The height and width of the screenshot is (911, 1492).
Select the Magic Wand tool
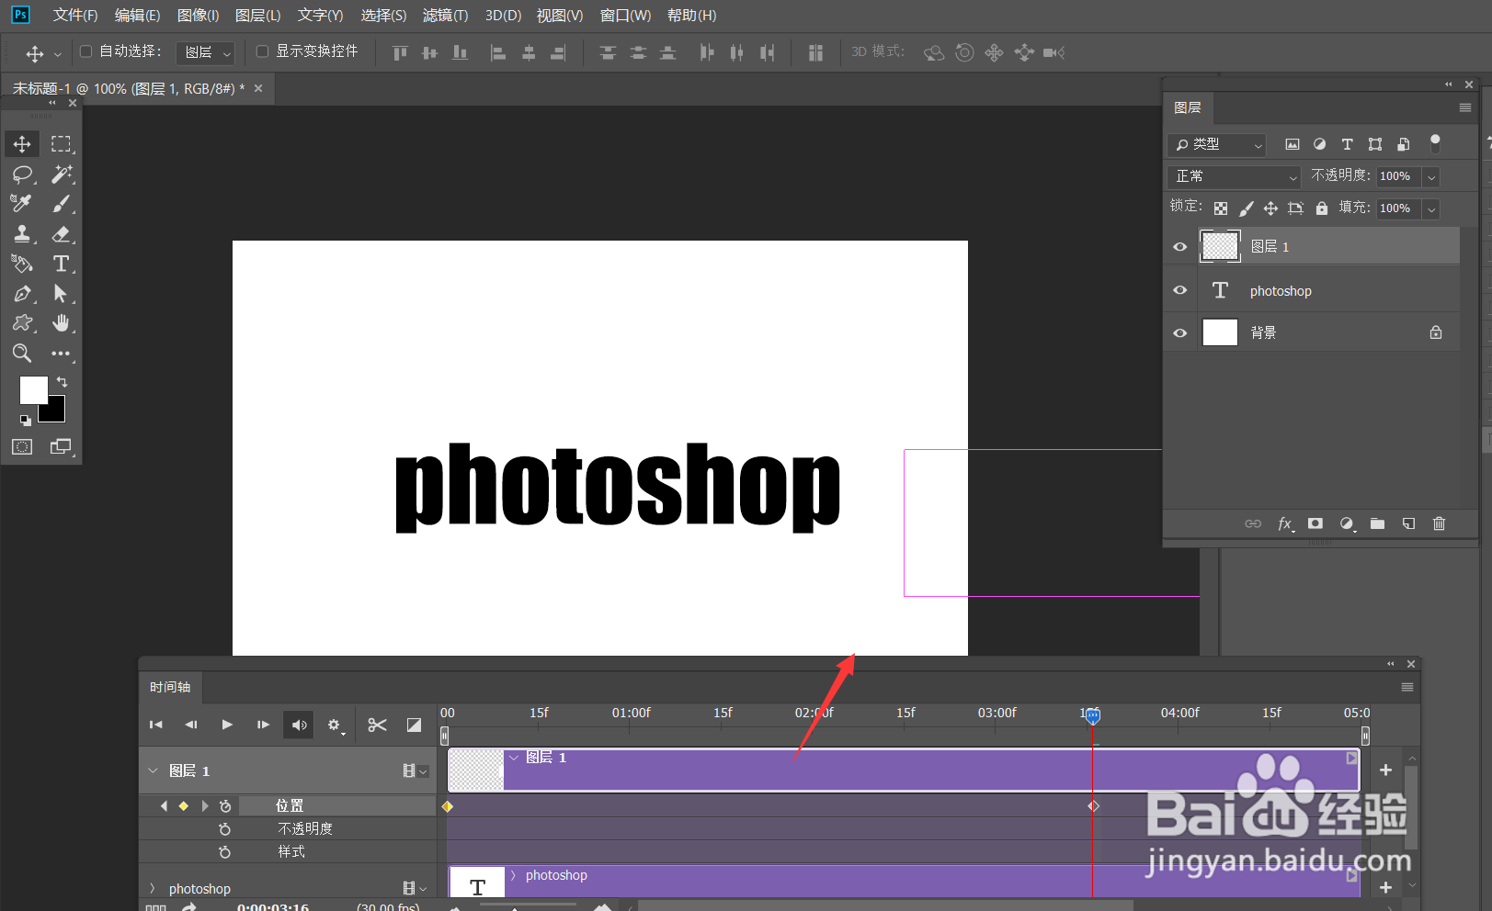[61, 174]
